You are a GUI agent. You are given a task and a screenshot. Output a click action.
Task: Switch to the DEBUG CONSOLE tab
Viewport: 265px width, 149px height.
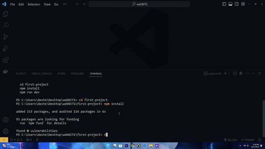click(42, 74)
